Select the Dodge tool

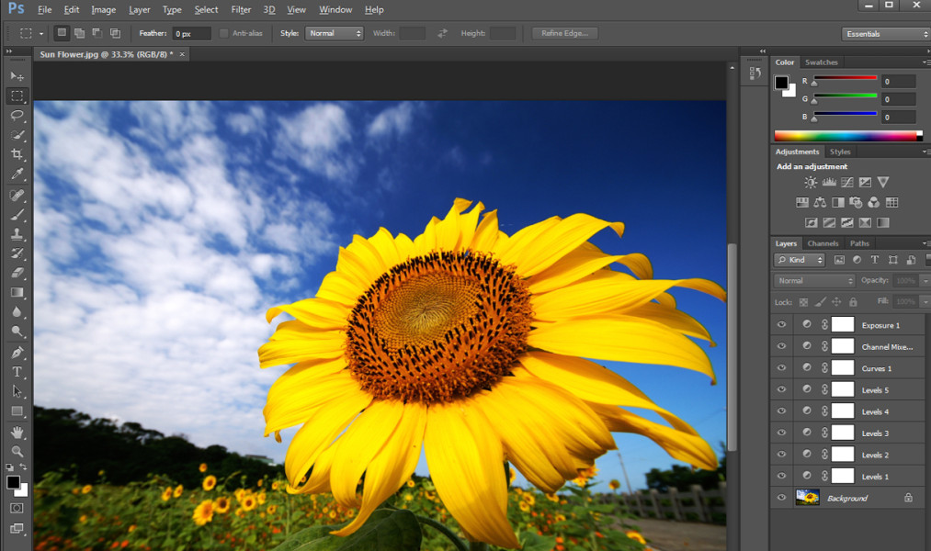pyautogui.click(x=17, y=332)
